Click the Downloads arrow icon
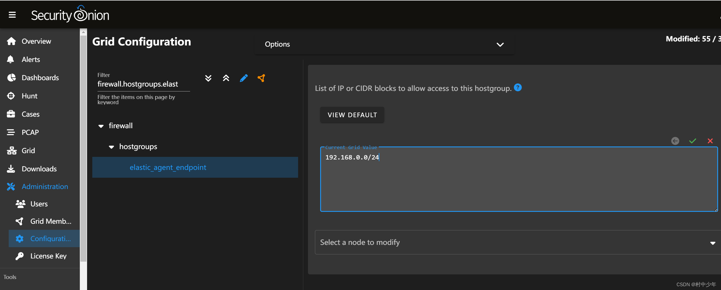The height and width of the screenshot is (290, 721). [11, 169]
